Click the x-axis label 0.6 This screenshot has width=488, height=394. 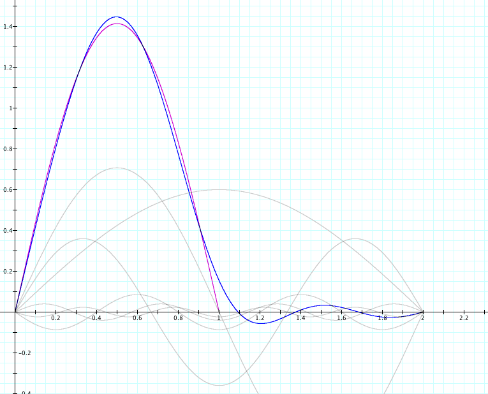(137, 317)
